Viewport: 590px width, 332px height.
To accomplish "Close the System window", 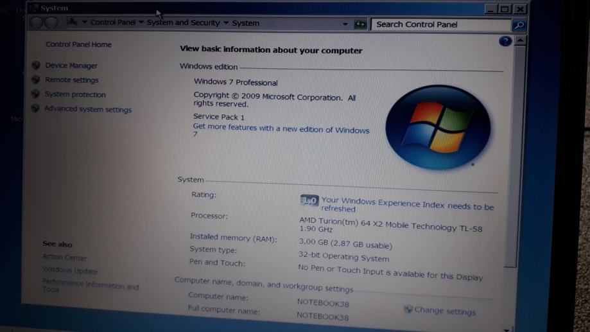I will (520, 9).
